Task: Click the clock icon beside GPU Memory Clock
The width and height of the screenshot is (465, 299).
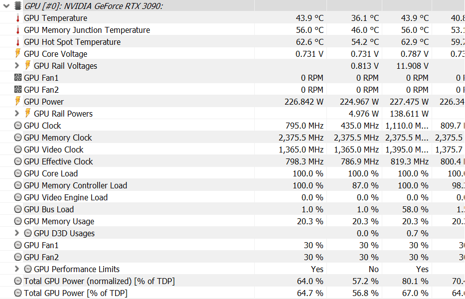Action: click(18, 138)
